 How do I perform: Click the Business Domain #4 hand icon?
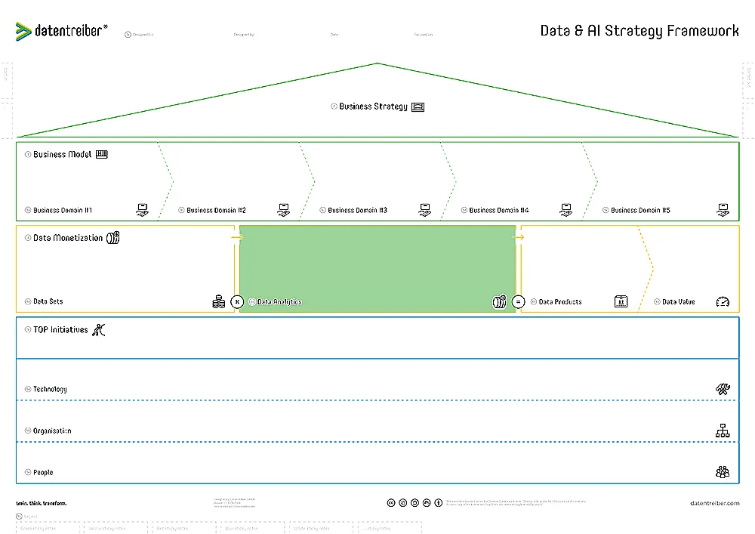[x=565, y=210]
